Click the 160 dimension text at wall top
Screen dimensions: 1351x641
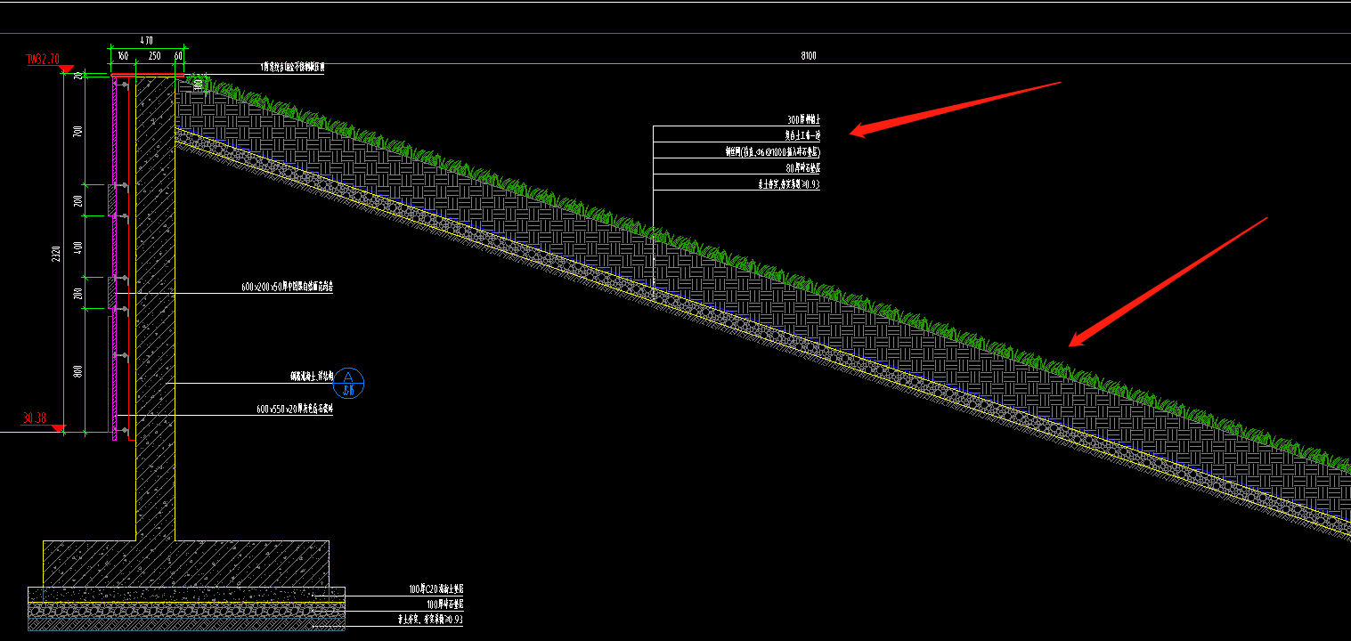pyautogui.click(x=122, y=55)
